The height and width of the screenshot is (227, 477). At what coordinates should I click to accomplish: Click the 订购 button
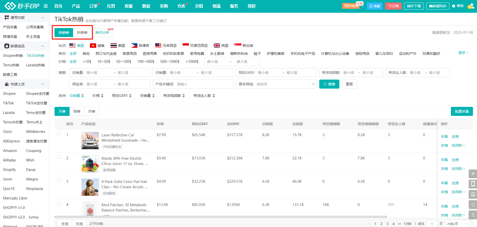[x=393, y=6]
